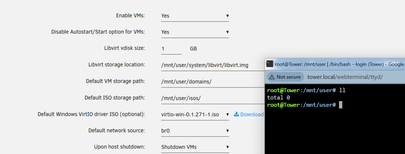Viewport: 405px width, 154px height.
Task: Click the terminal prompt cursor line
Action: [x=305, y=105]
